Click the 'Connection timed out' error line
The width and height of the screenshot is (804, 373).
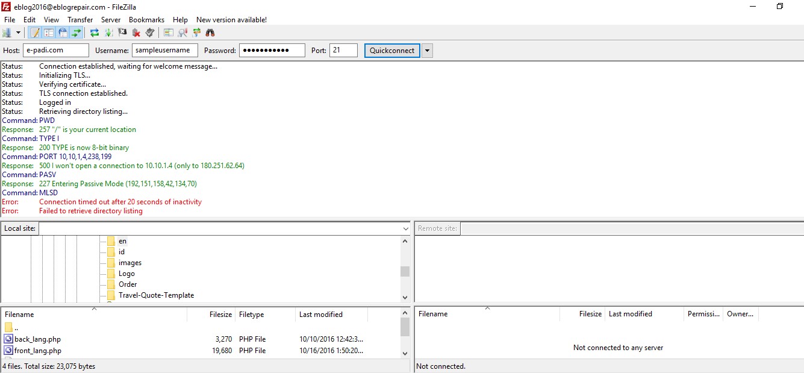tap(102, 202)
